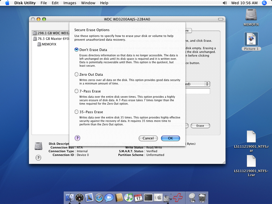
Task: Launch Mail from the Dock
Action: tap(89, 198)
